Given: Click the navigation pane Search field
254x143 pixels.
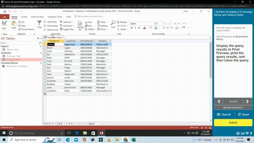Looking at the screenshot, I should (x=19, y=43).
